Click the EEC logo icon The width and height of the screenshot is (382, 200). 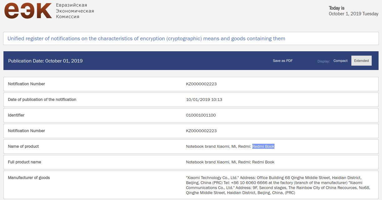tap(28, 11)
